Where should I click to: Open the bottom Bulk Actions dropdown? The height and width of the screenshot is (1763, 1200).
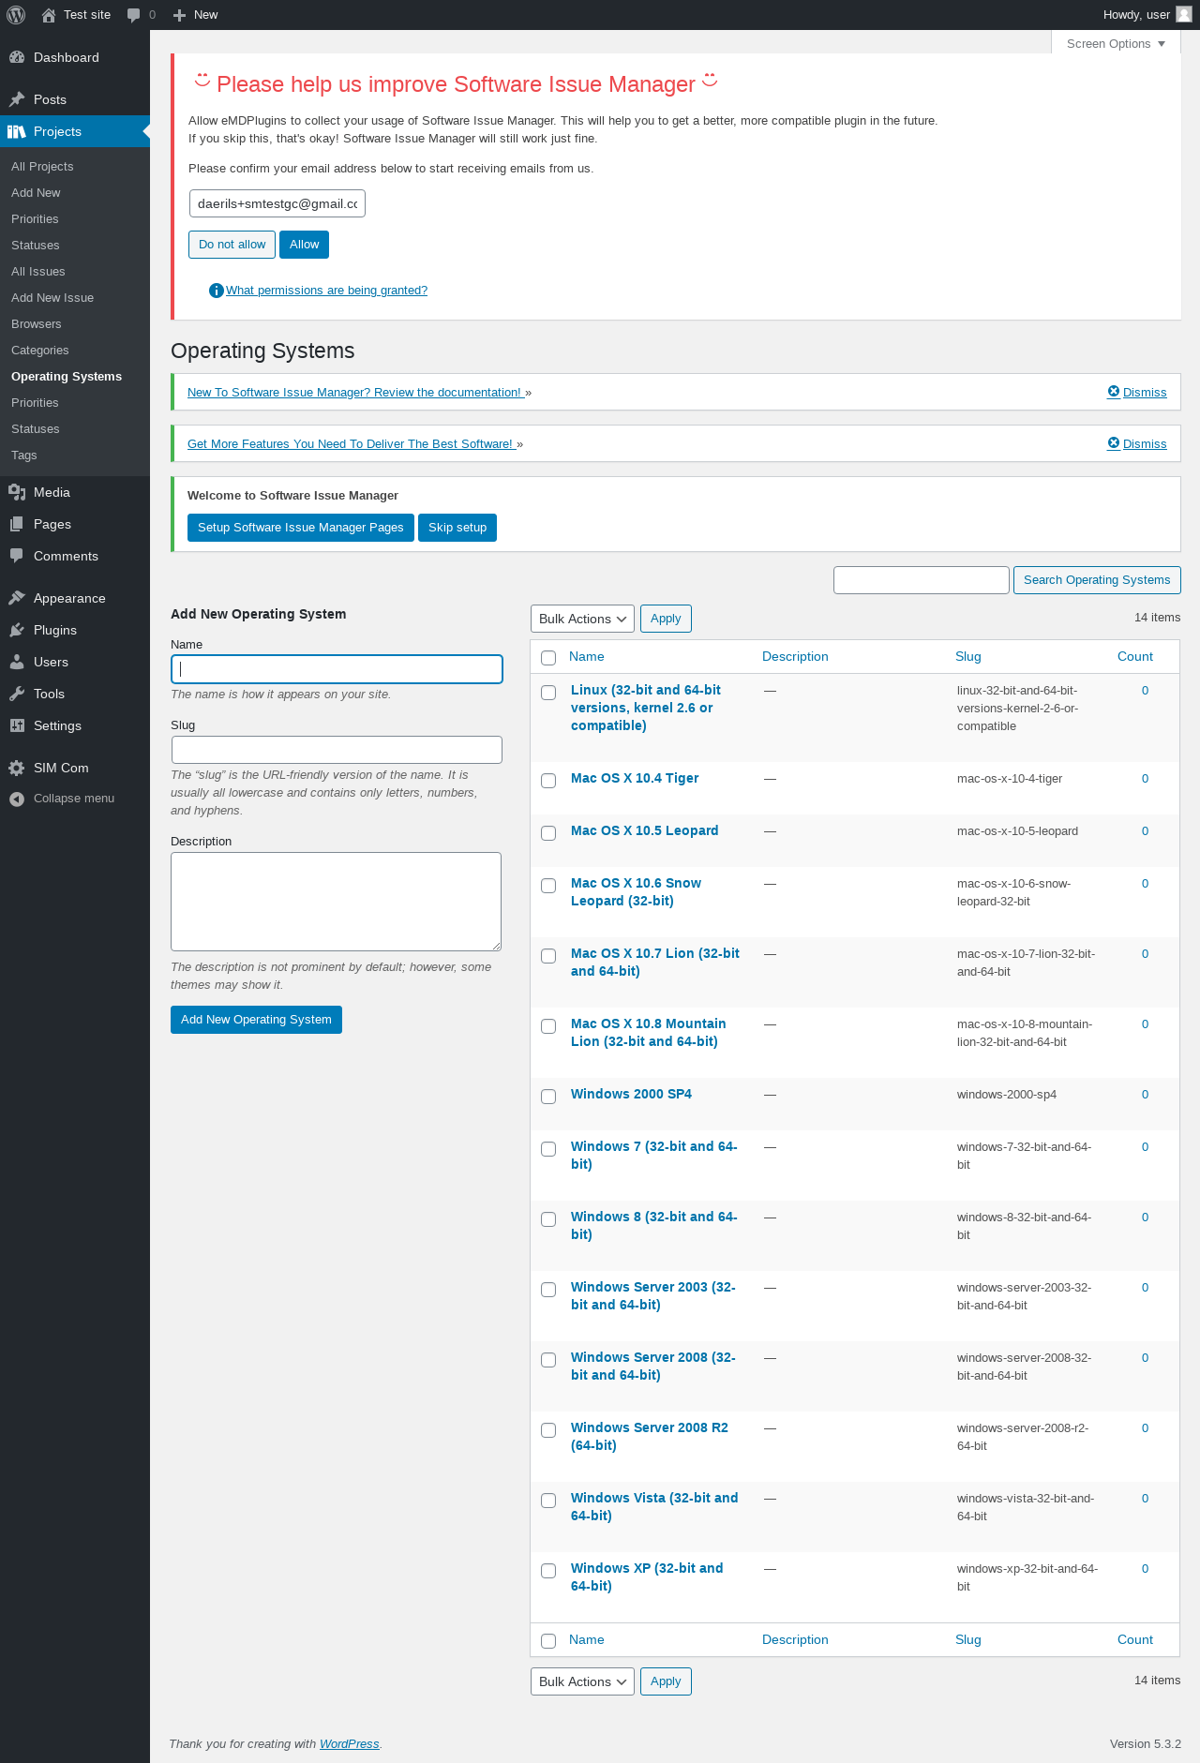point(582,1681)
